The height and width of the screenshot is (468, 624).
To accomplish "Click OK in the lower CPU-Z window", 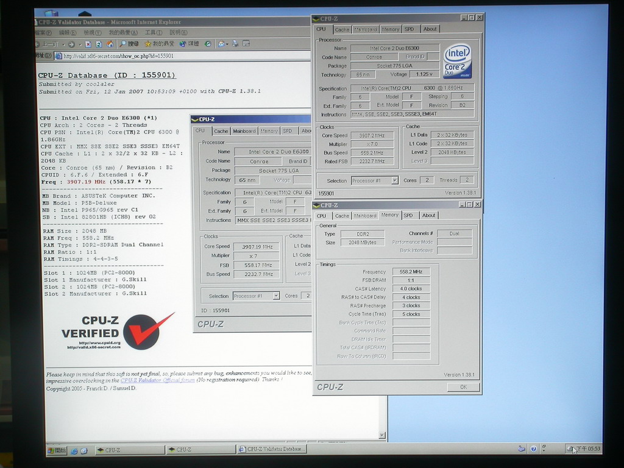I will 463,387.
